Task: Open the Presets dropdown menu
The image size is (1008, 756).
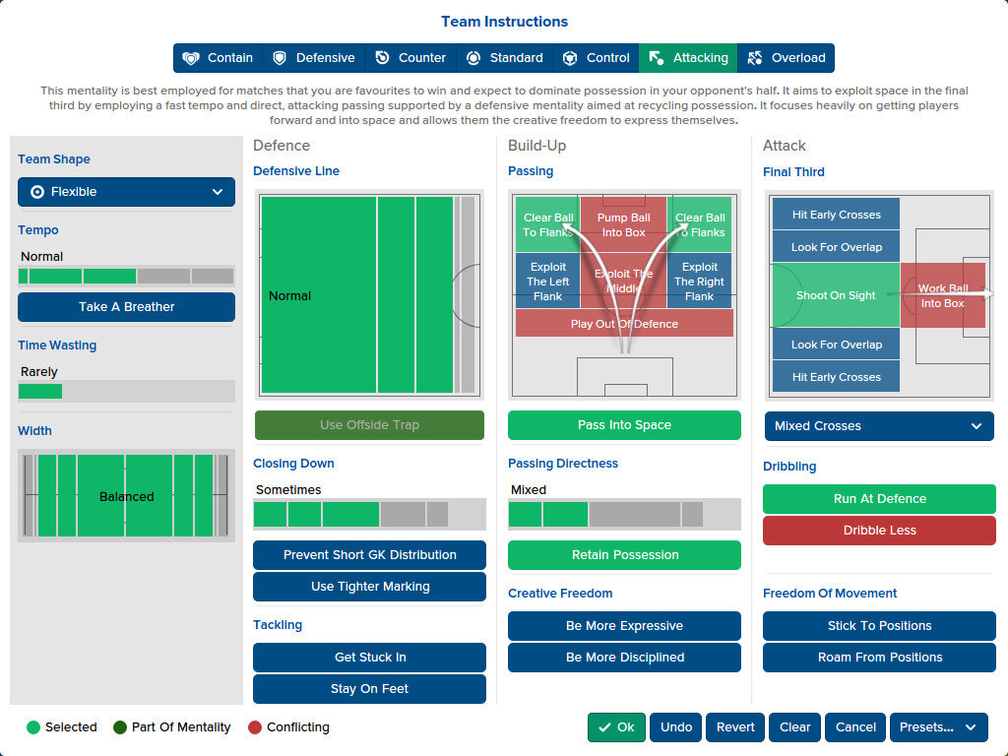Action: (x=938, y=727)
